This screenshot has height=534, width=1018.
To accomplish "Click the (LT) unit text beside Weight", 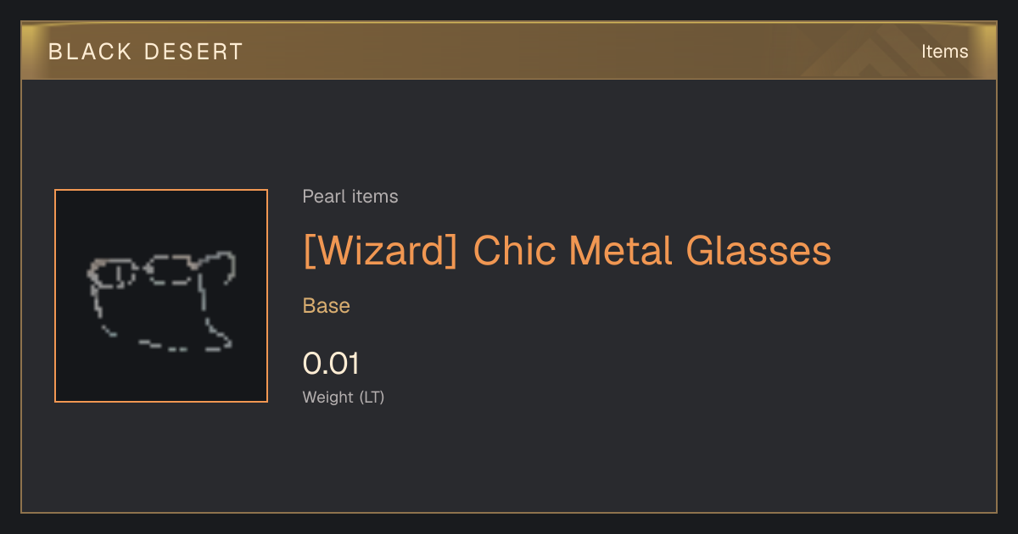I will pyautogui.click(x=372, y=397).
